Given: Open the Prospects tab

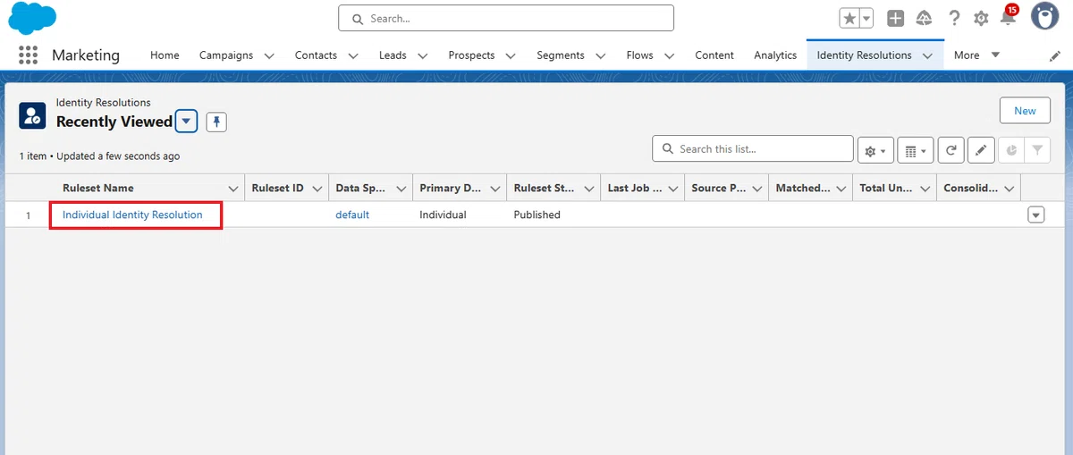Looking at the screenshot, I should (471, 55).
